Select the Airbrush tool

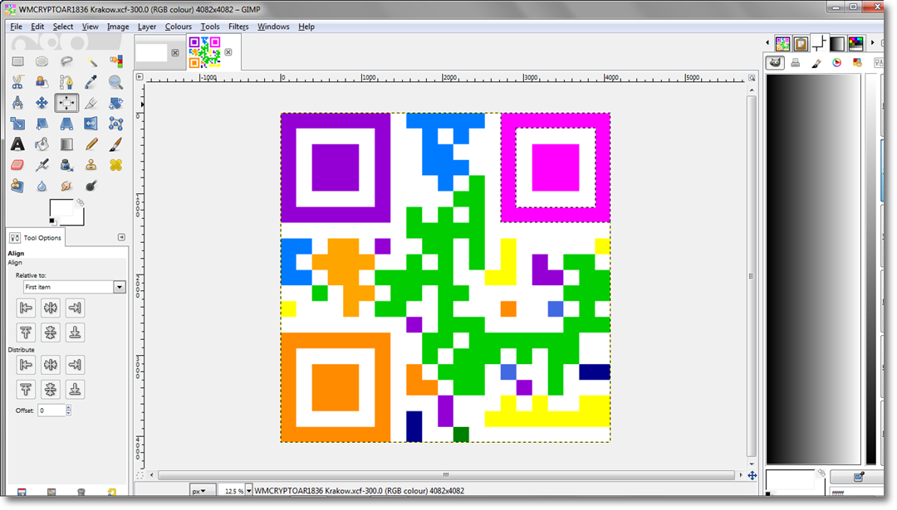42,165
